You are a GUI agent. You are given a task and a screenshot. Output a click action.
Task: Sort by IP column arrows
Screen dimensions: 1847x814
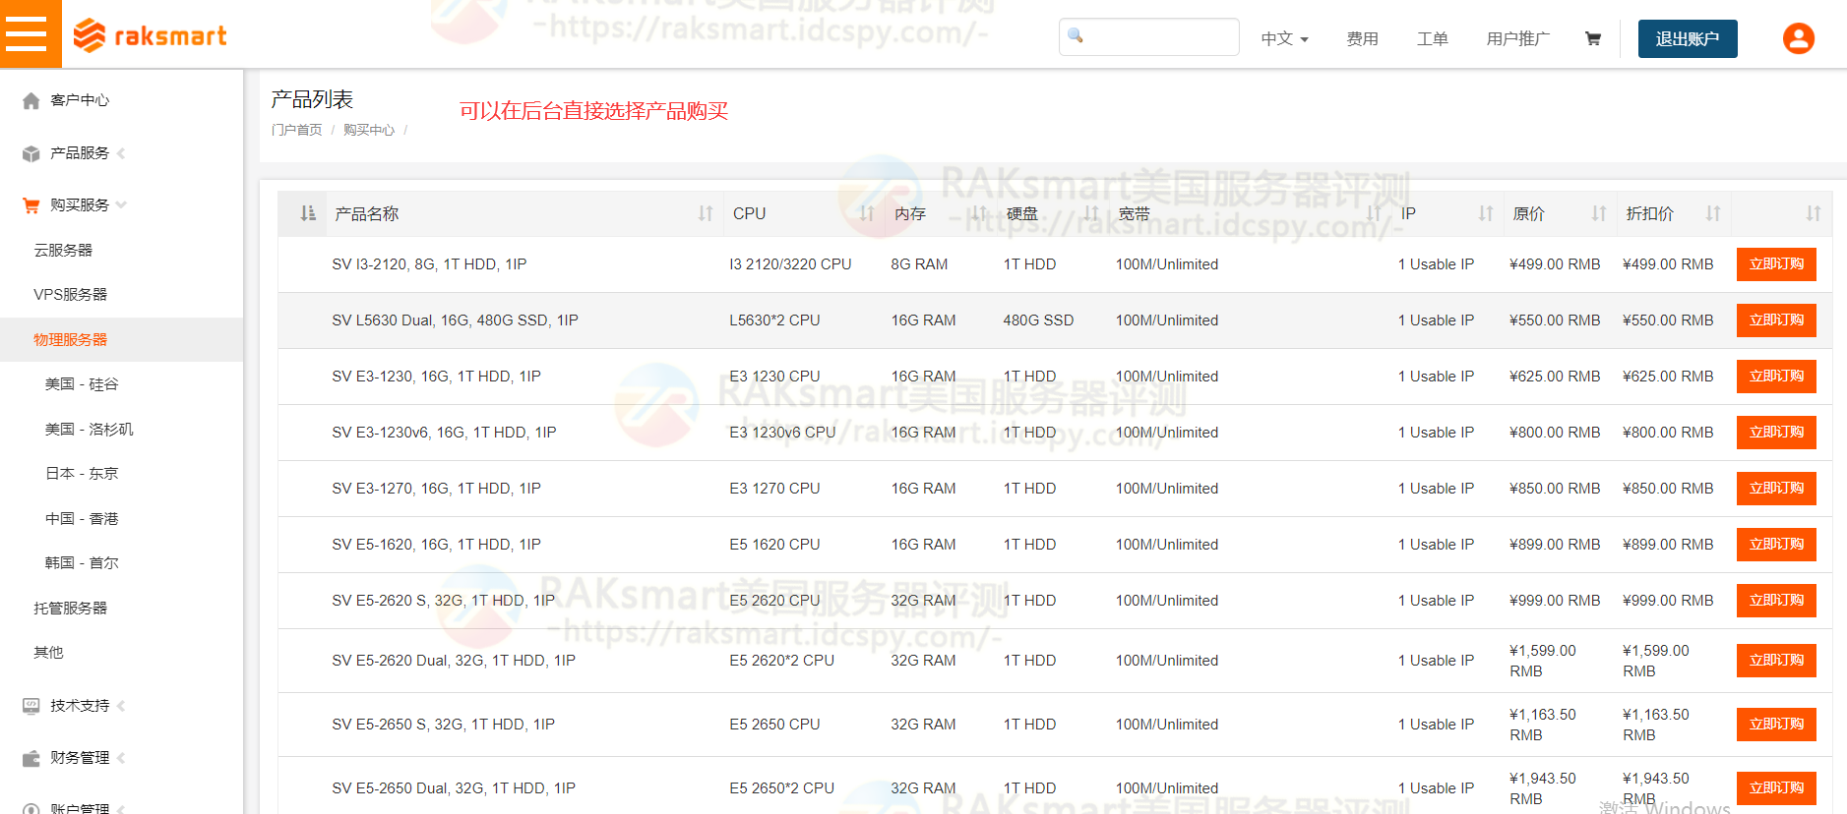(1486, 213)
